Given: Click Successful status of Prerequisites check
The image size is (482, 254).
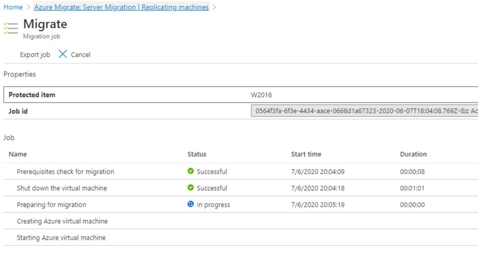Looking at the screenshot, I should coord(212,172).
